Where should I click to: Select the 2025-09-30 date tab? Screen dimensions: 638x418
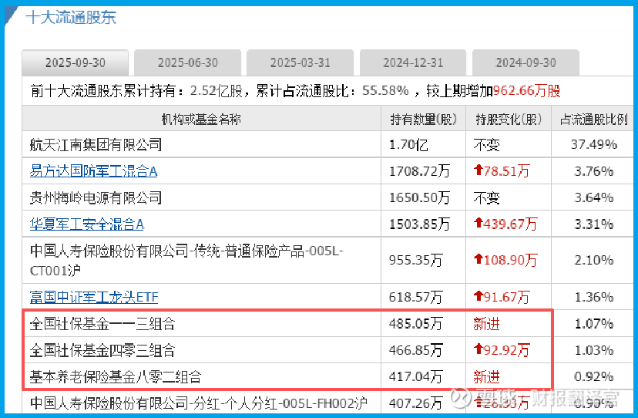76,62
